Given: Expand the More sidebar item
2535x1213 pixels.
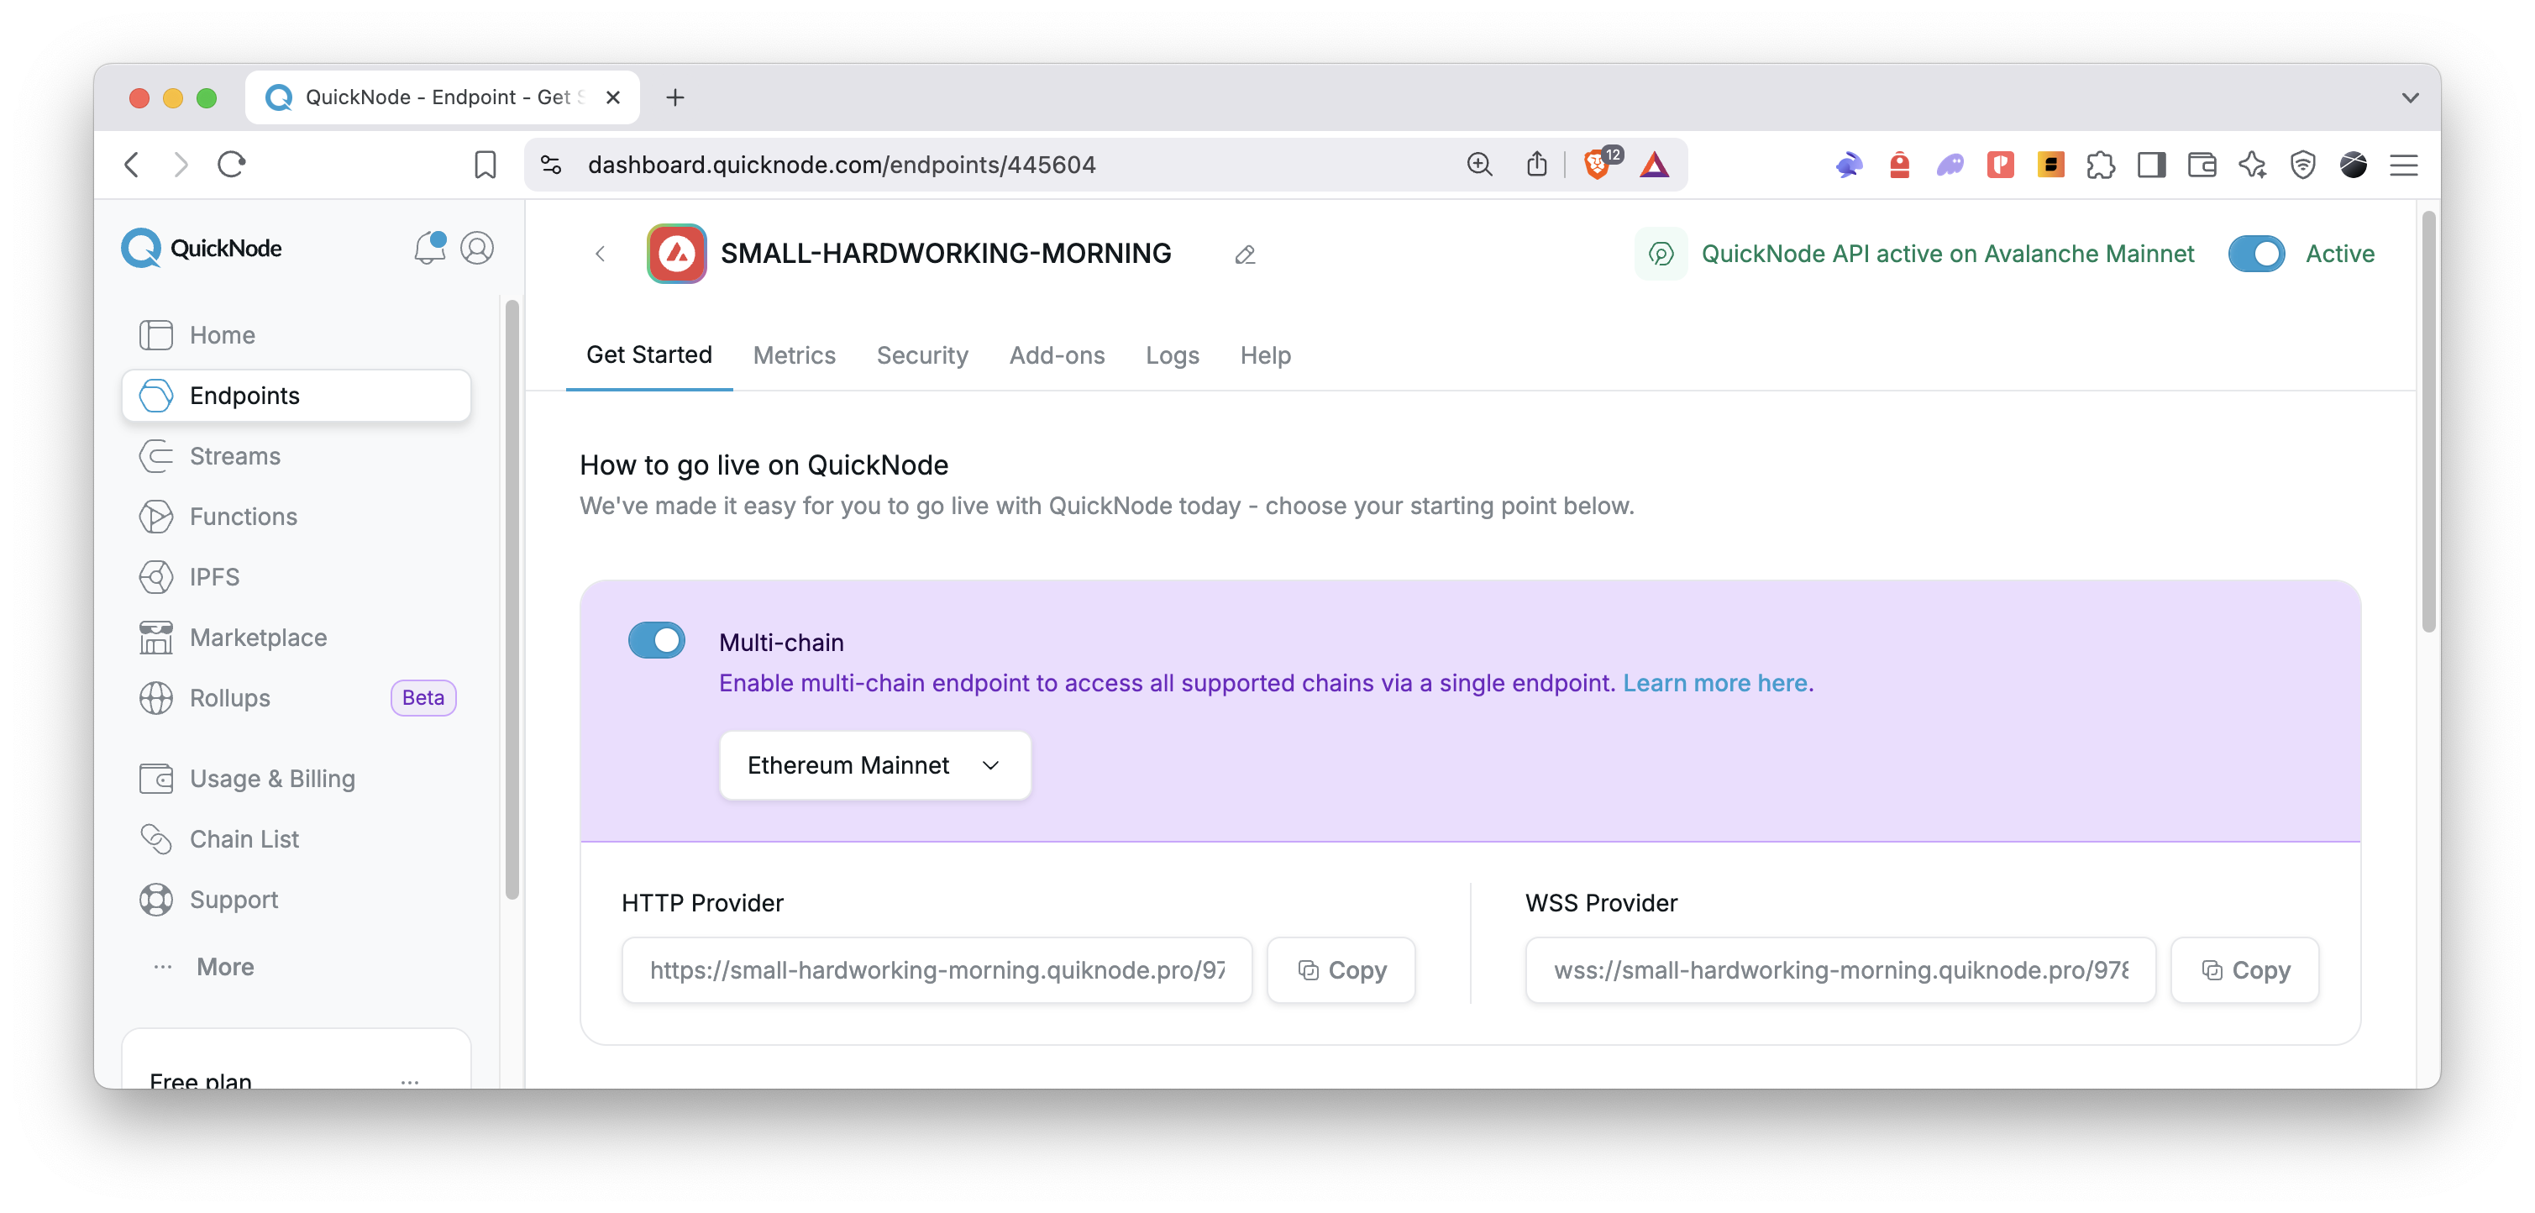Looking at the screenshot, I should (x=224, y=966).
